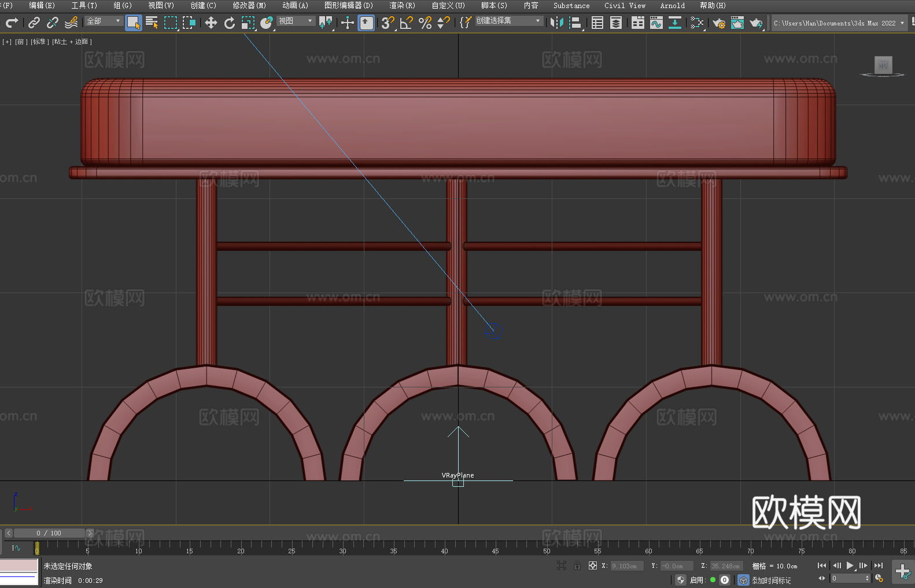The height and width of the screenshot is (588, 915).
Task: Open the Civil View menu
Action: tap(625, 5)
